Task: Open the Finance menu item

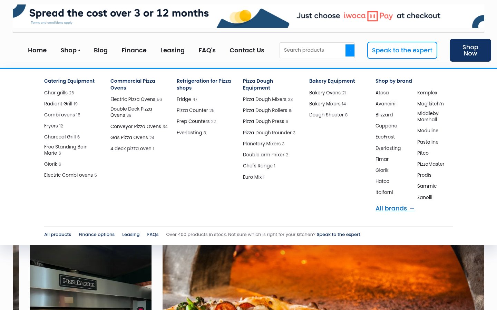Action: coord(134,50)
